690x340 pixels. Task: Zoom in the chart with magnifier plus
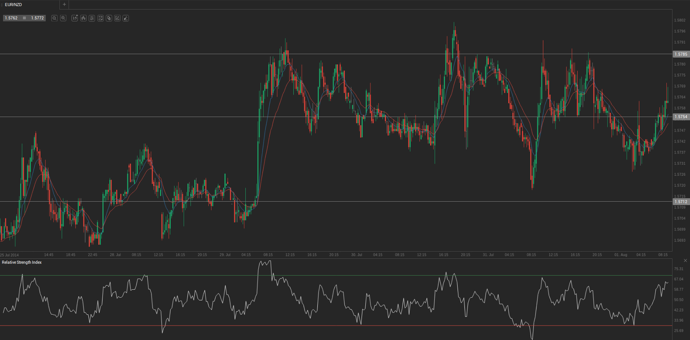coord(63,18)
